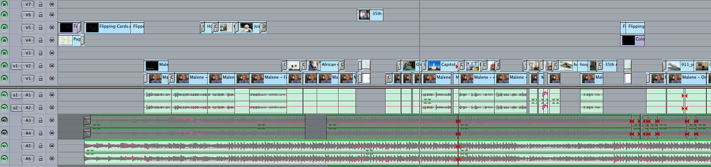The height and width of the screenshot is (167, 711).
Task: Toggle Auto Select on track A1
Action: [x=52, y=95]
